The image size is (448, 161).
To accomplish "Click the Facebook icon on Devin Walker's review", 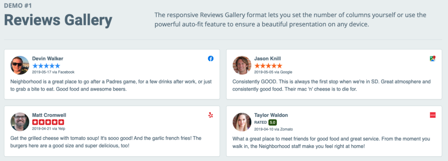I will [x=210, y=59].
